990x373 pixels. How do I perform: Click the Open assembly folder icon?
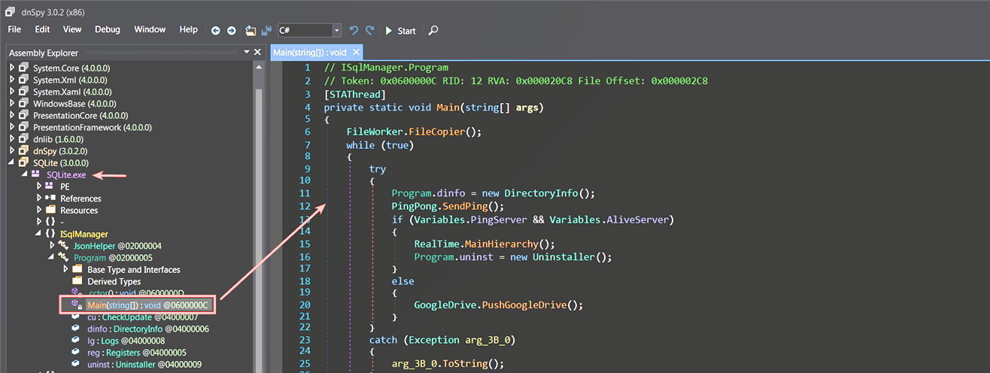(250, 31)
